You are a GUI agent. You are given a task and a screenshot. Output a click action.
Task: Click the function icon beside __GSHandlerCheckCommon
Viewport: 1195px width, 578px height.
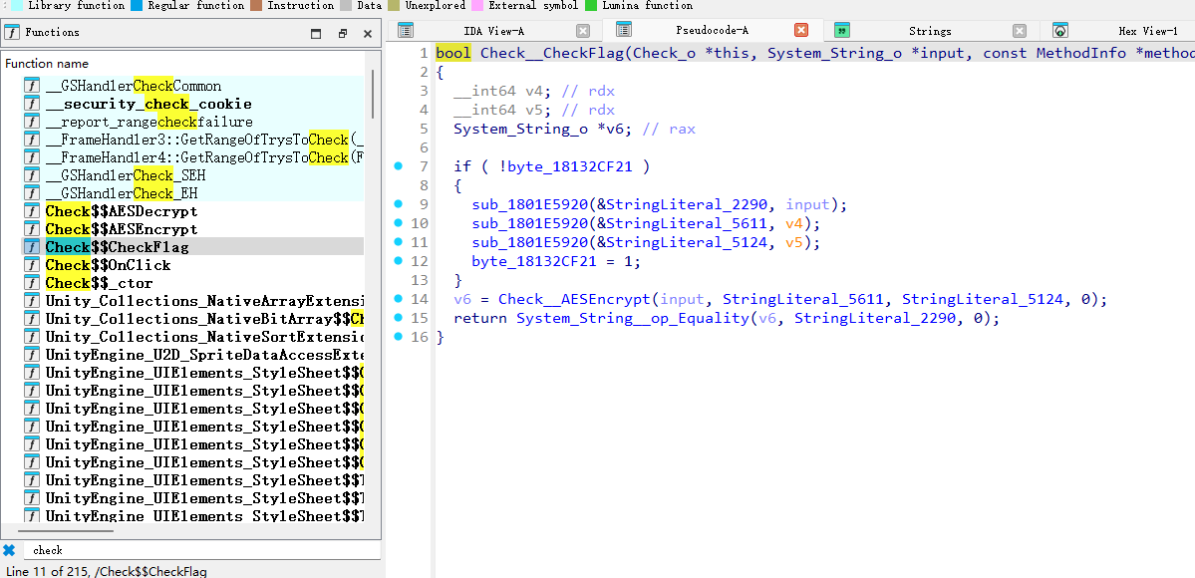pyautogui.click(x=31, y=86)
